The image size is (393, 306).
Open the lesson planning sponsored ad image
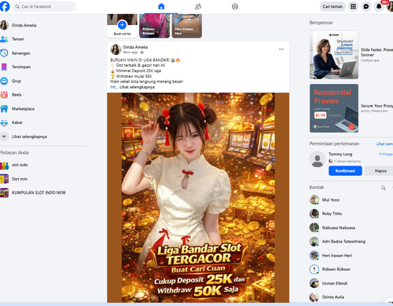[334, 55]
